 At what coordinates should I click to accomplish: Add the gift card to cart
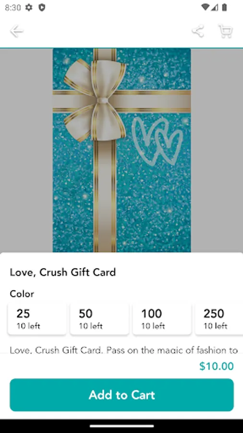tap(122, 395)
